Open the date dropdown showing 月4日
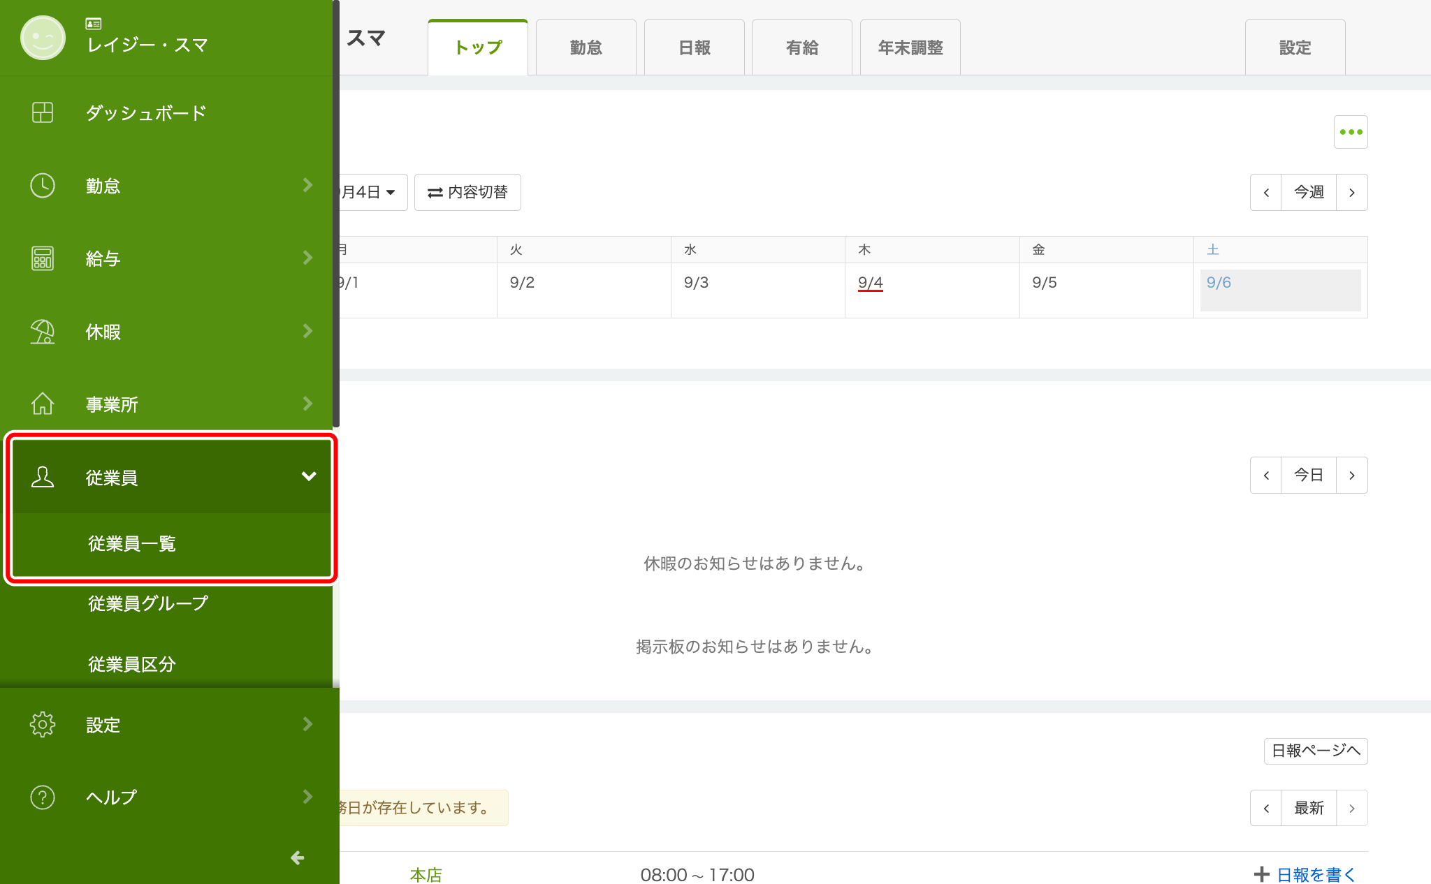1431x884 pixels. click(x=370, y=192)
